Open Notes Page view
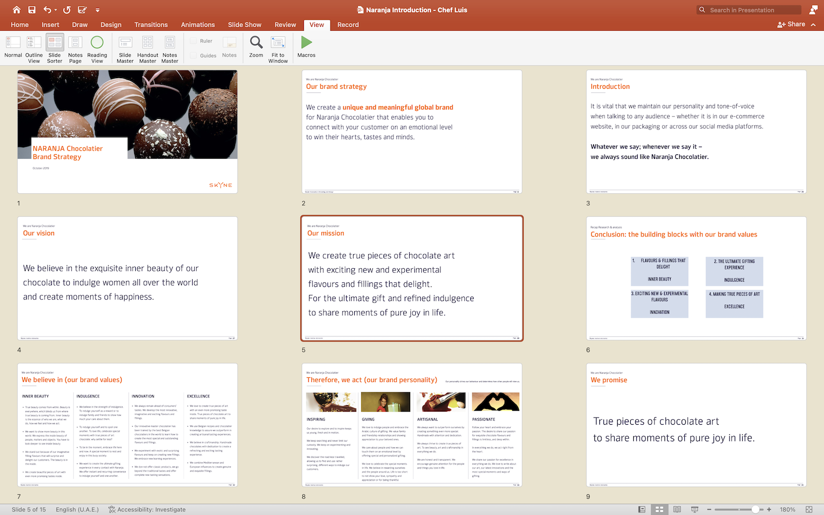Screen dimensions: 824x515 coord(75,49)
